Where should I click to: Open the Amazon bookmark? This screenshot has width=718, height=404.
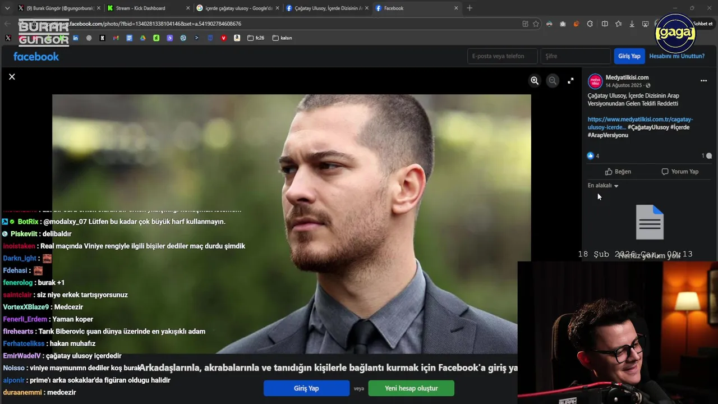(x=237, y=38)
